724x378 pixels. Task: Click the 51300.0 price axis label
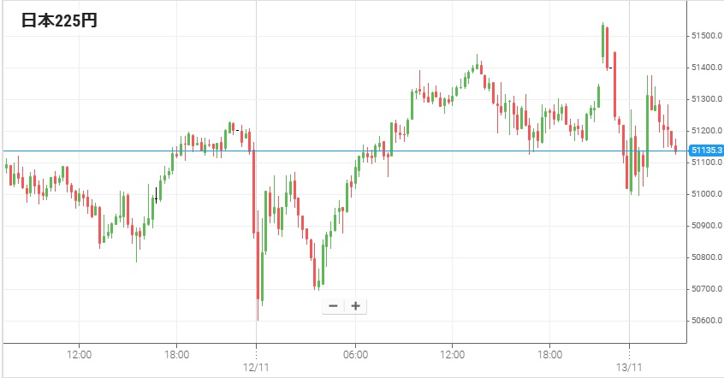coord(705,99)
